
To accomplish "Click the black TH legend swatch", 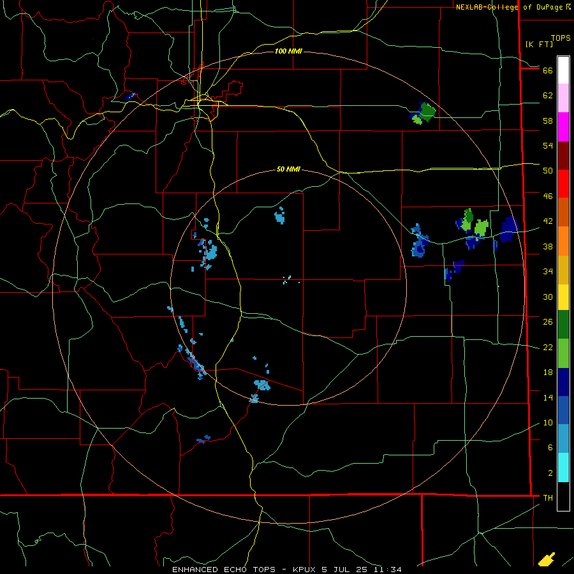I will (563, 496).
